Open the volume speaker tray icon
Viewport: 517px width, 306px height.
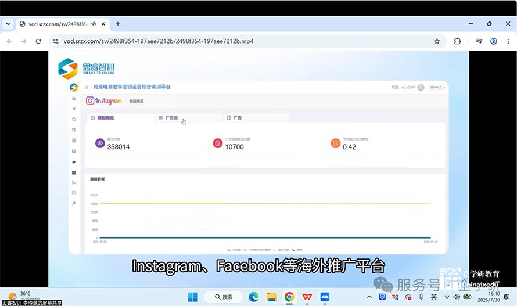(x=457, y=297)
